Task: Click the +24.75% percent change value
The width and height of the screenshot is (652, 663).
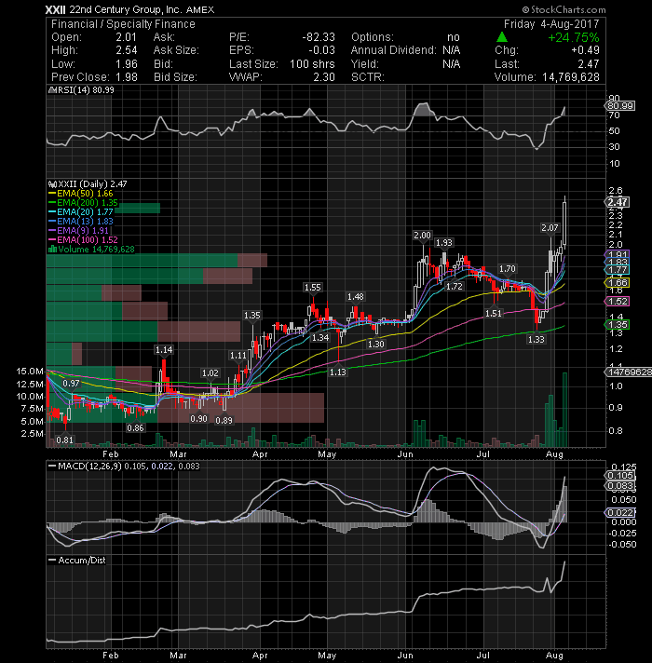Action: click(x=574, y=37)
